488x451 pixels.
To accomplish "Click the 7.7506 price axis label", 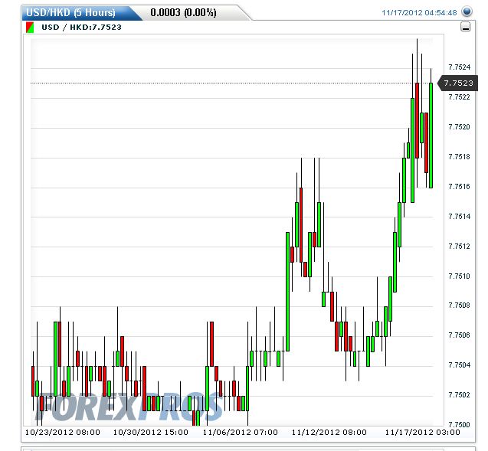I will click(459, 335).
